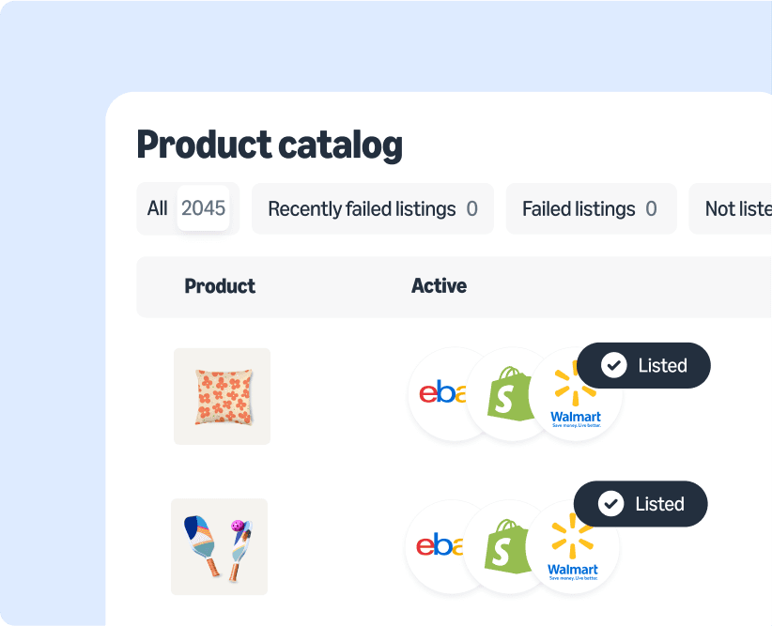
Task: Toggle the Listed status for the pickleball paddles
Action: tap(640, 504)
